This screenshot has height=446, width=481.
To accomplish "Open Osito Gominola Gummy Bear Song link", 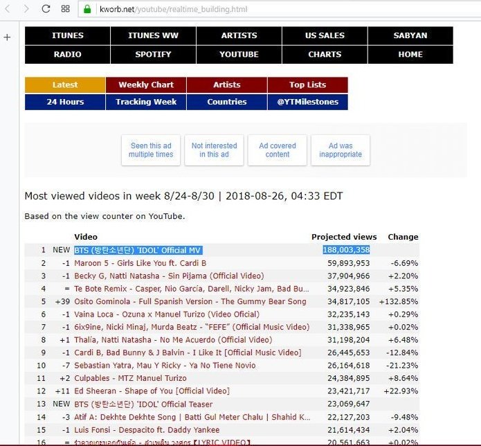I will [x=190, y=302].
